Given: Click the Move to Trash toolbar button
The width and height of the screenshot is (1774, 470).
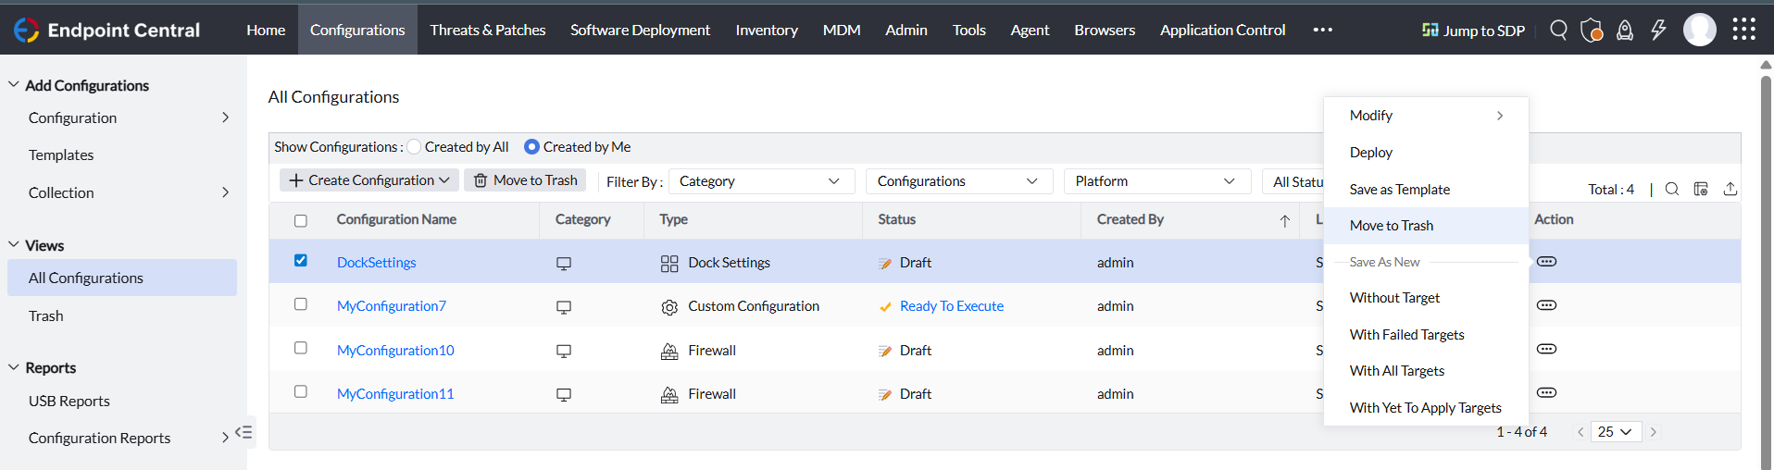Looking at the screenshot, I should pyautogui.click(x=526, y=180).
